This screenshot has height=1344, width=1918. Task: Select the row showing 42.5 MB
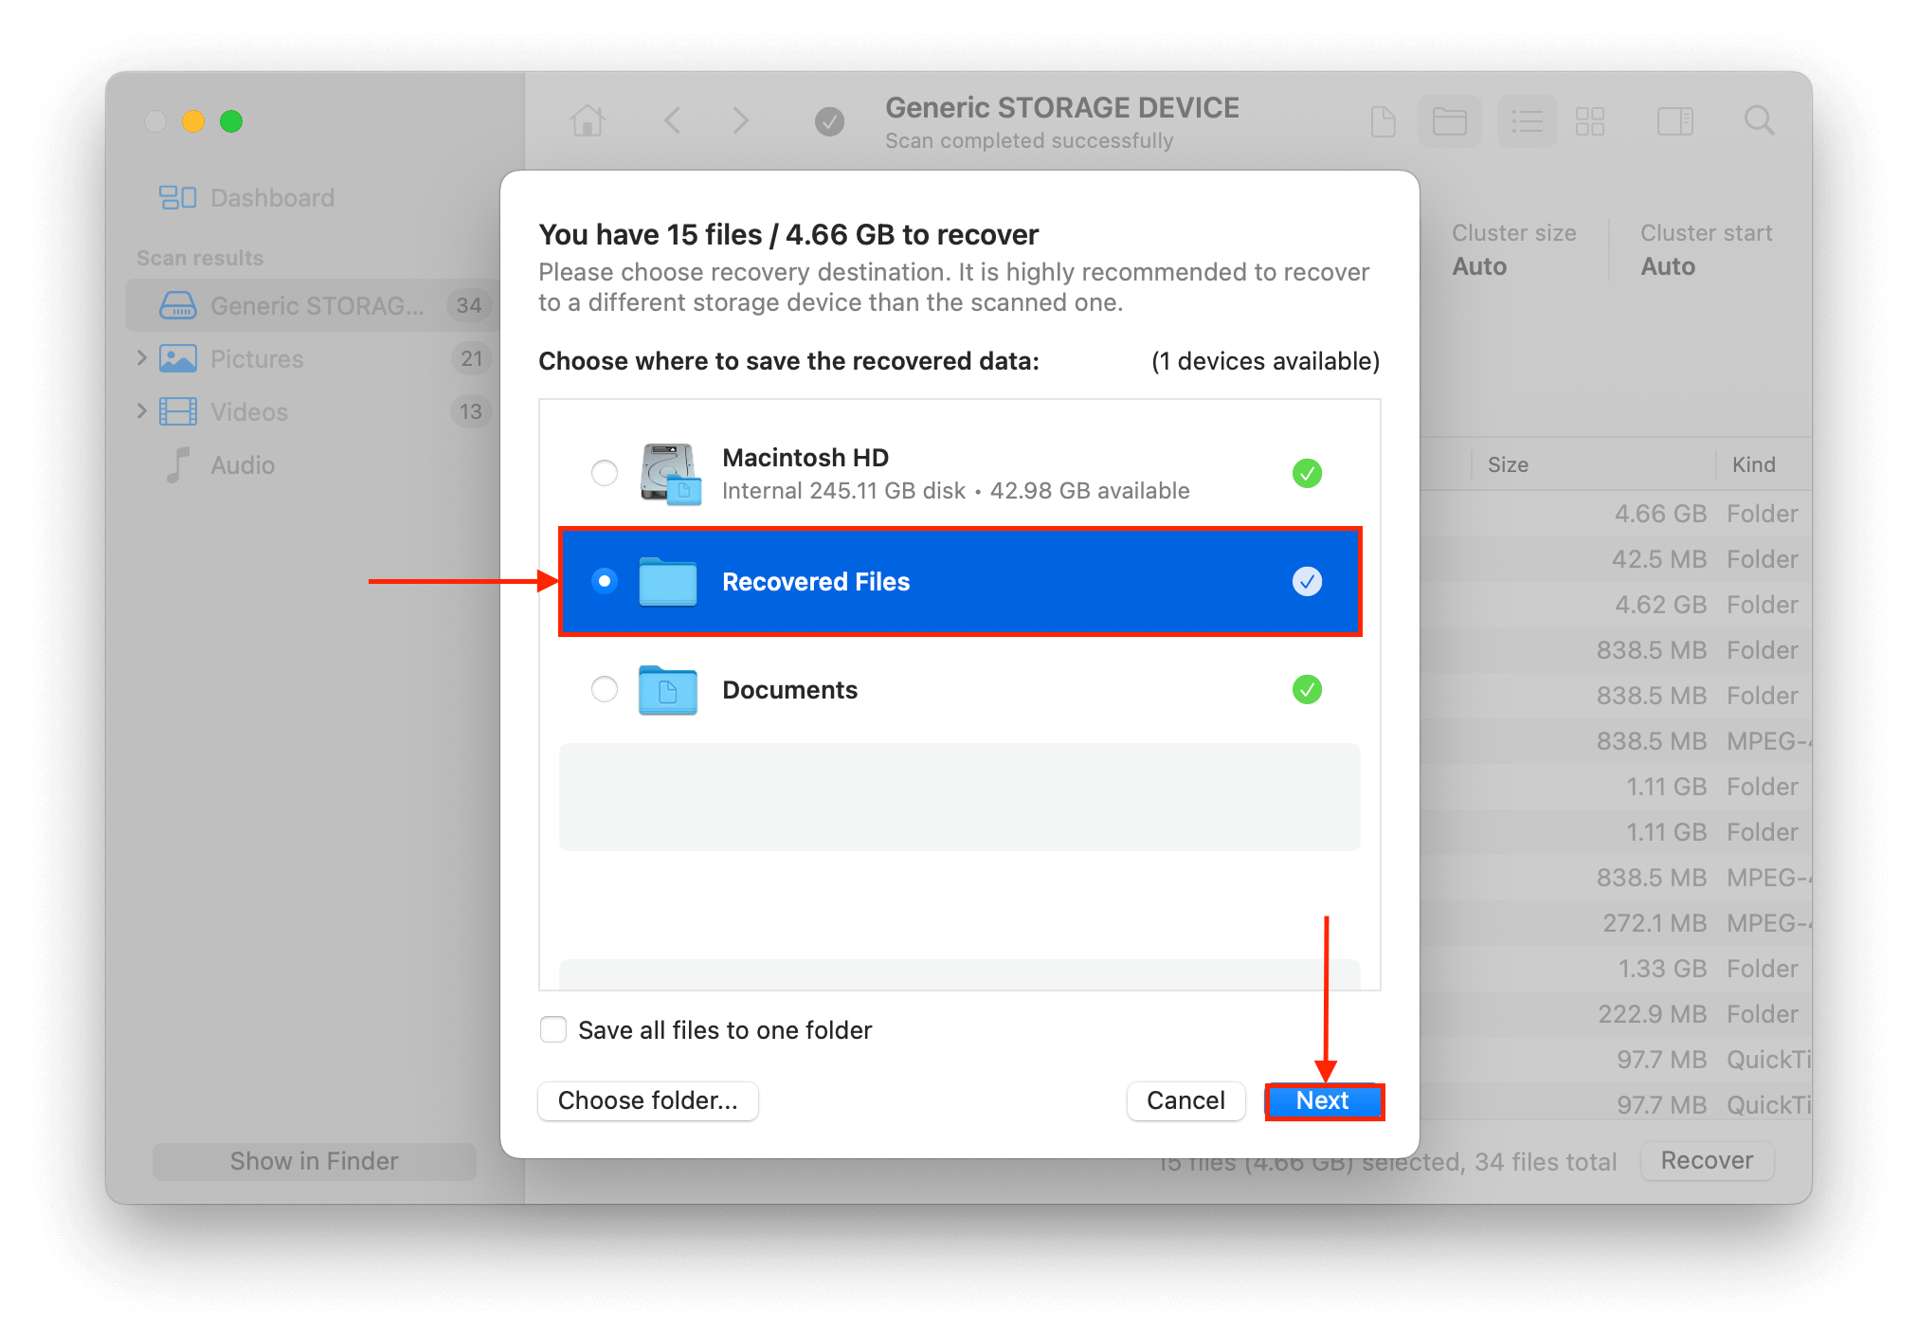point(1617,559)
